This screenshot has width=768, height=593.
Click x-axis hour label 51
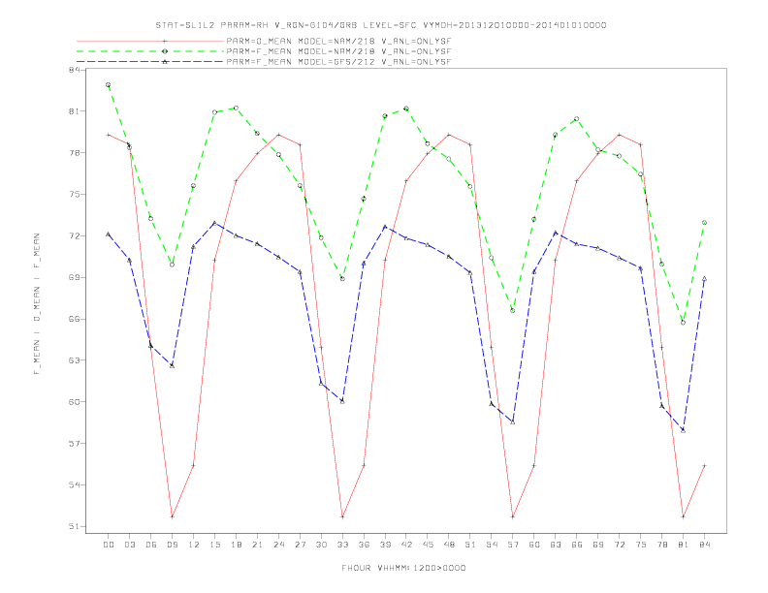(470, 545)
